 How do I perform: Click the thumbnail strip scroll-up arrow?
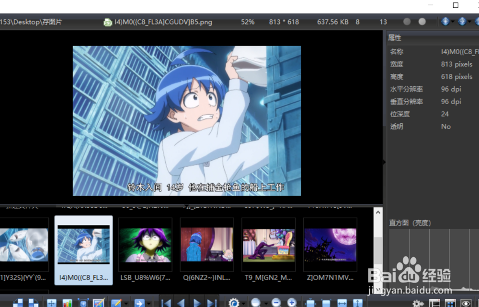(378, 212)
